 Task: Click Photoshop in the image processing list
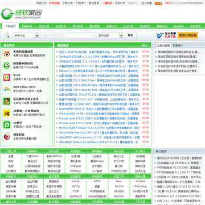click(x=141, y=186)
